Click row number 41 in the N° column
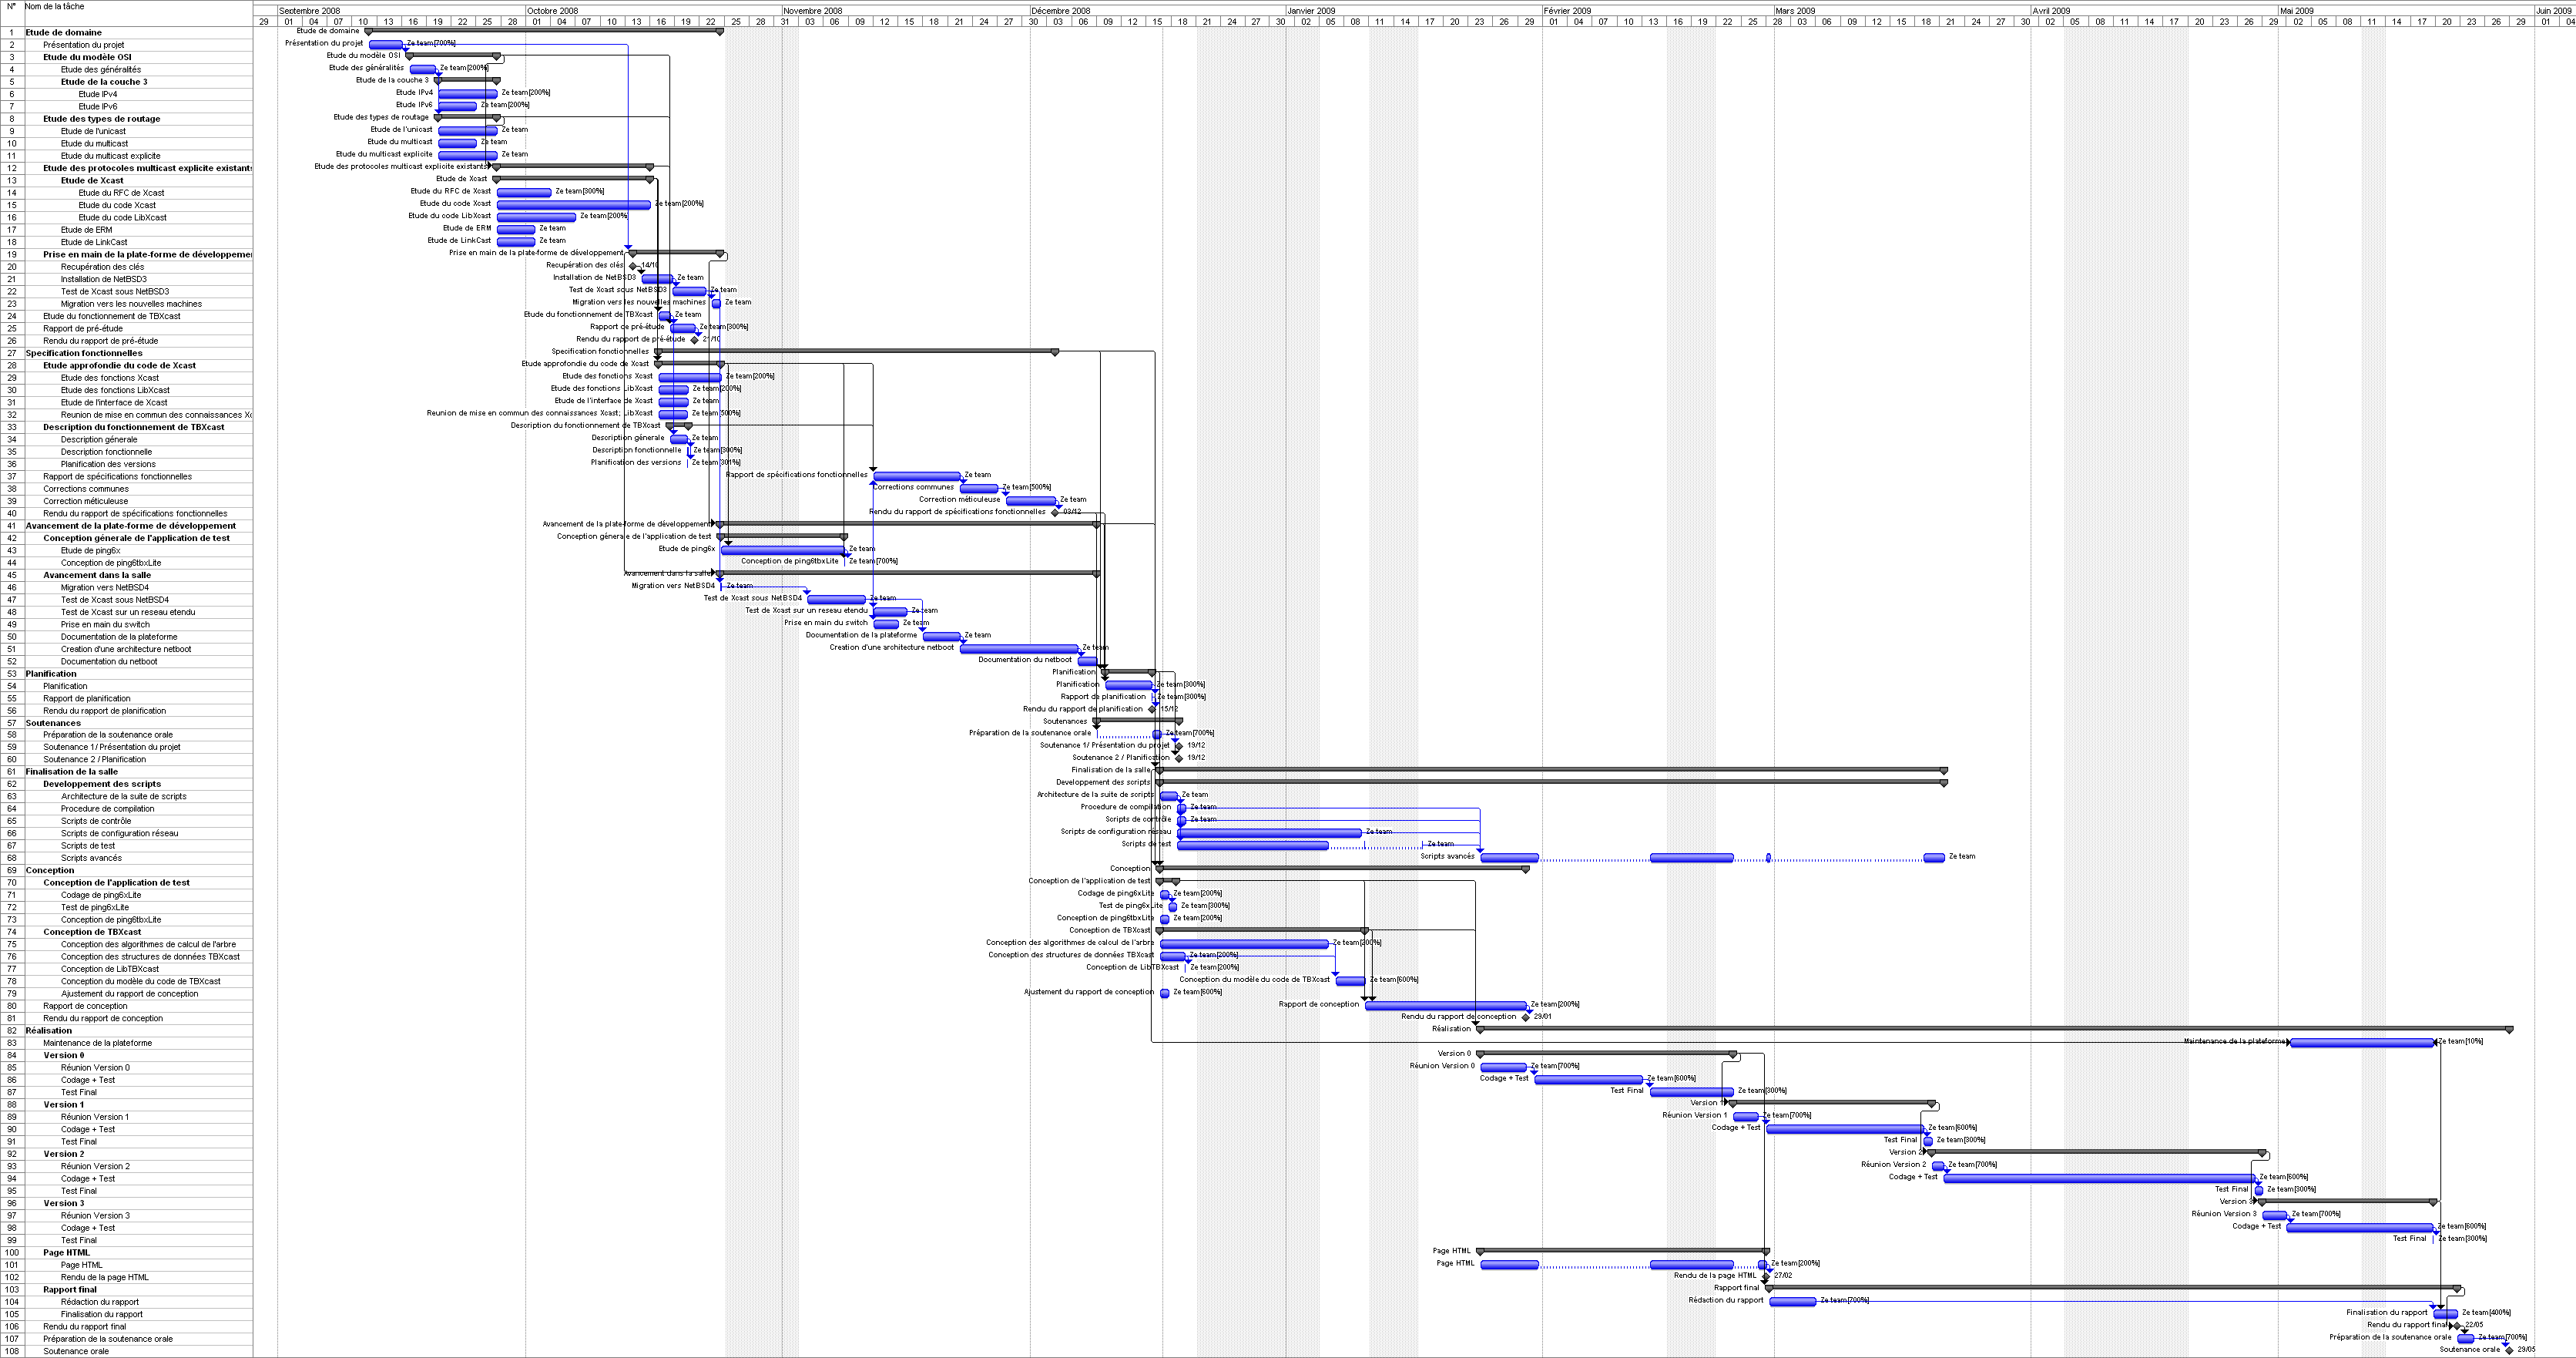 [12, 526]
